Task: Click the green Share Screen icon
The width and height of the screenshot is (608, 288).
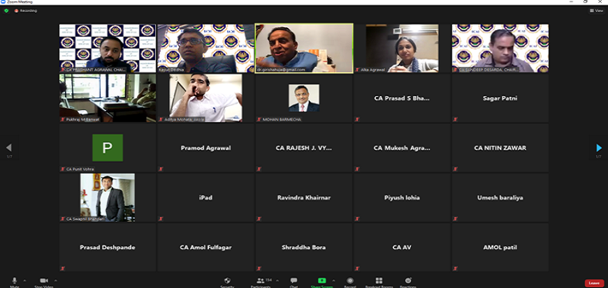Action: (322, 280)
